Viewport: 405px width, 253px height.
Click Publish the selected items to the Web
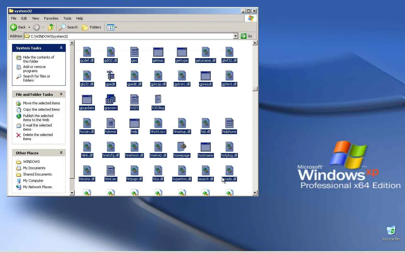(38, 118)
